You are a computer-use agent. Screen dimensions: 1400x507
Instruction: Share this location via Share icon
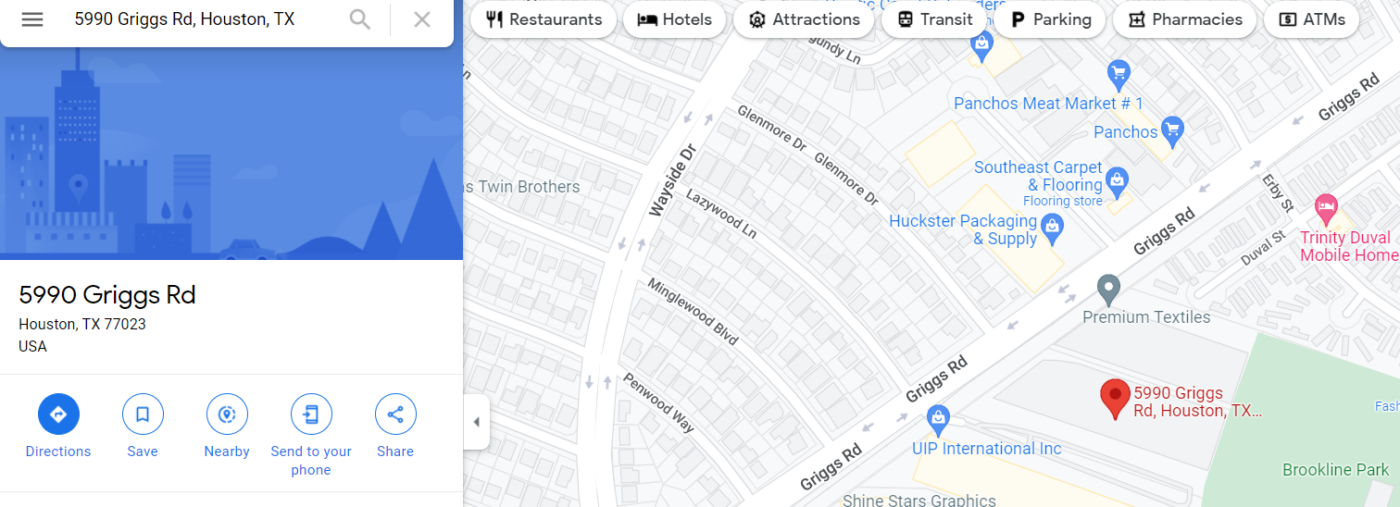pos(395,414)
